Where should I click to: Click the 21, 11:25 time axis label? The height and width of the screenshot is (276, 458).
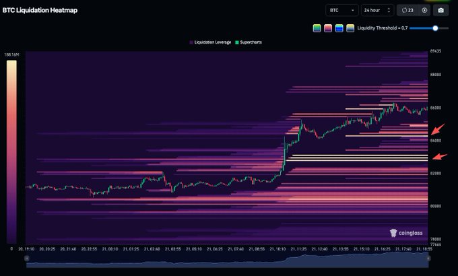tap(298, 249)
